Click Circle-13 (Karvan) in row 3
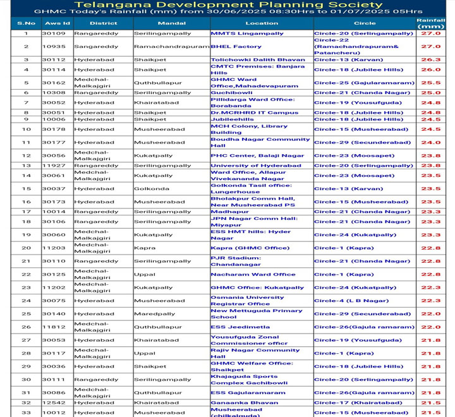 (x=348, y=60)
